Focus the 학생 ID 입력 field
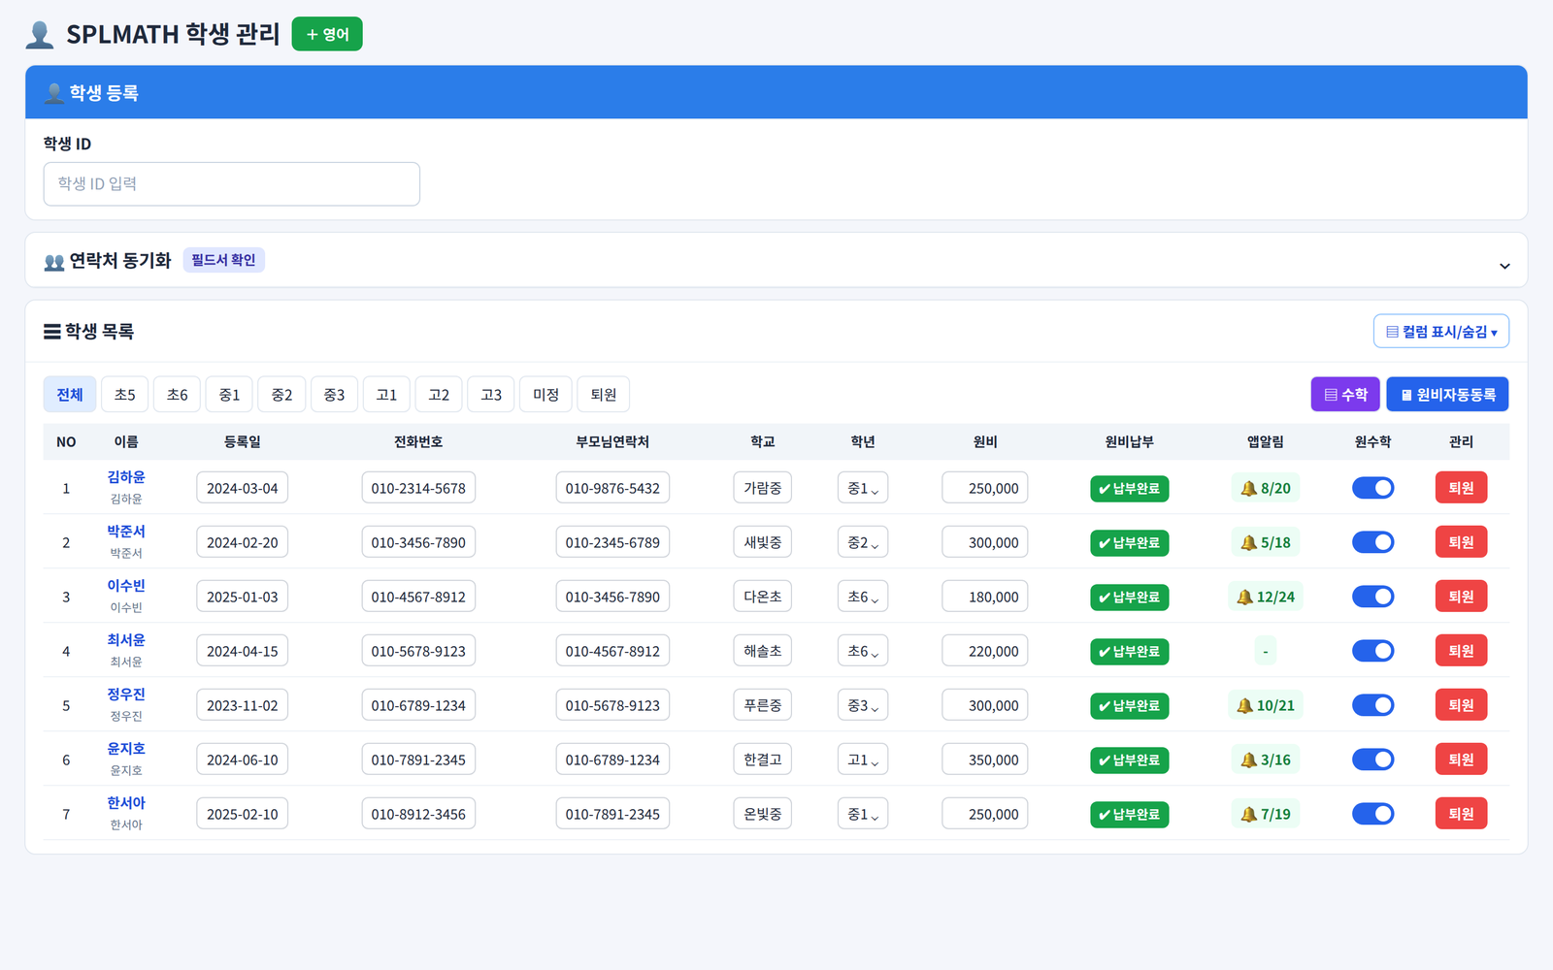The width and height of the screenshot is (1553, 970). (x=231, y=184)
